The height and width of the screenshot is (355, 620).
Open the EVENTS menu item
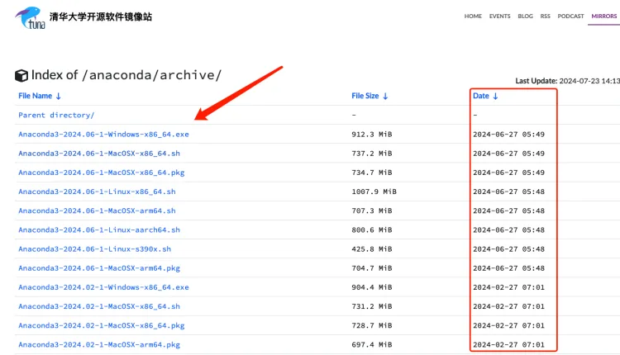point(500,17)
